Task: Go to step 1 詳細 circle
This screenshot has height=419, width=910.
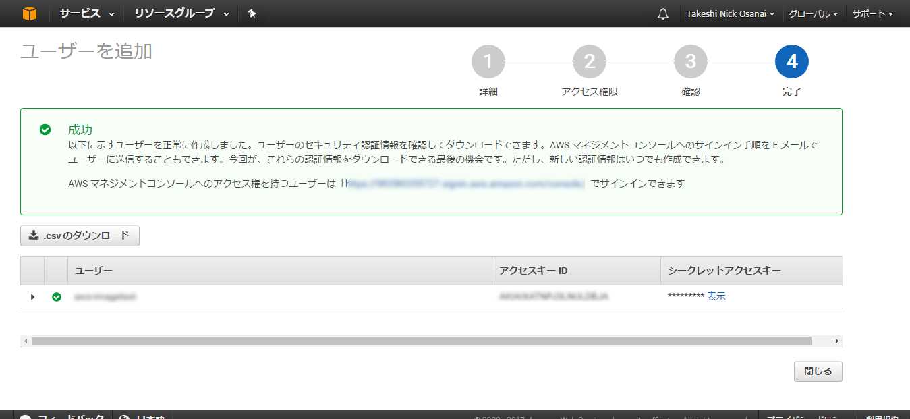Action: pyautogui.click(x=488, y=62)
